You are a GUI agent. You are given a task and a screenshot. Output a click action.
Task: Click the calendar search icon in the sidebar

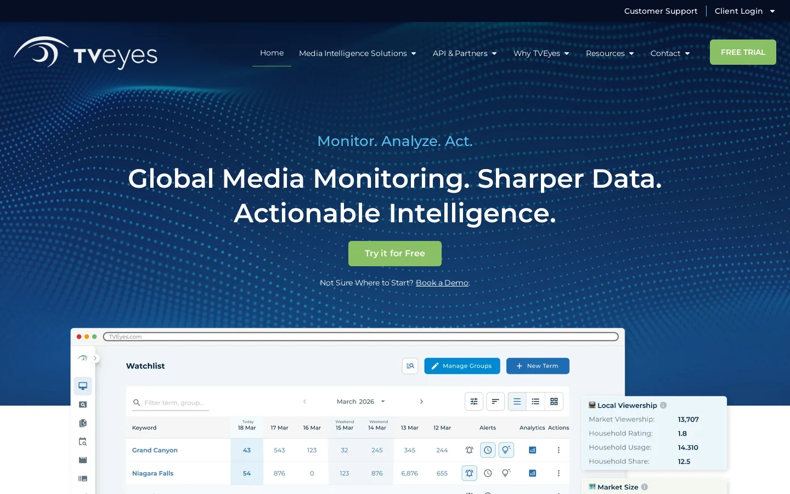coord(83,441)
